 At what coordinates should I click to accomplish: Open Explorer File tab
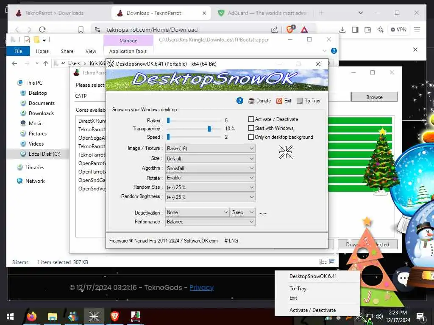pos(18,51)
